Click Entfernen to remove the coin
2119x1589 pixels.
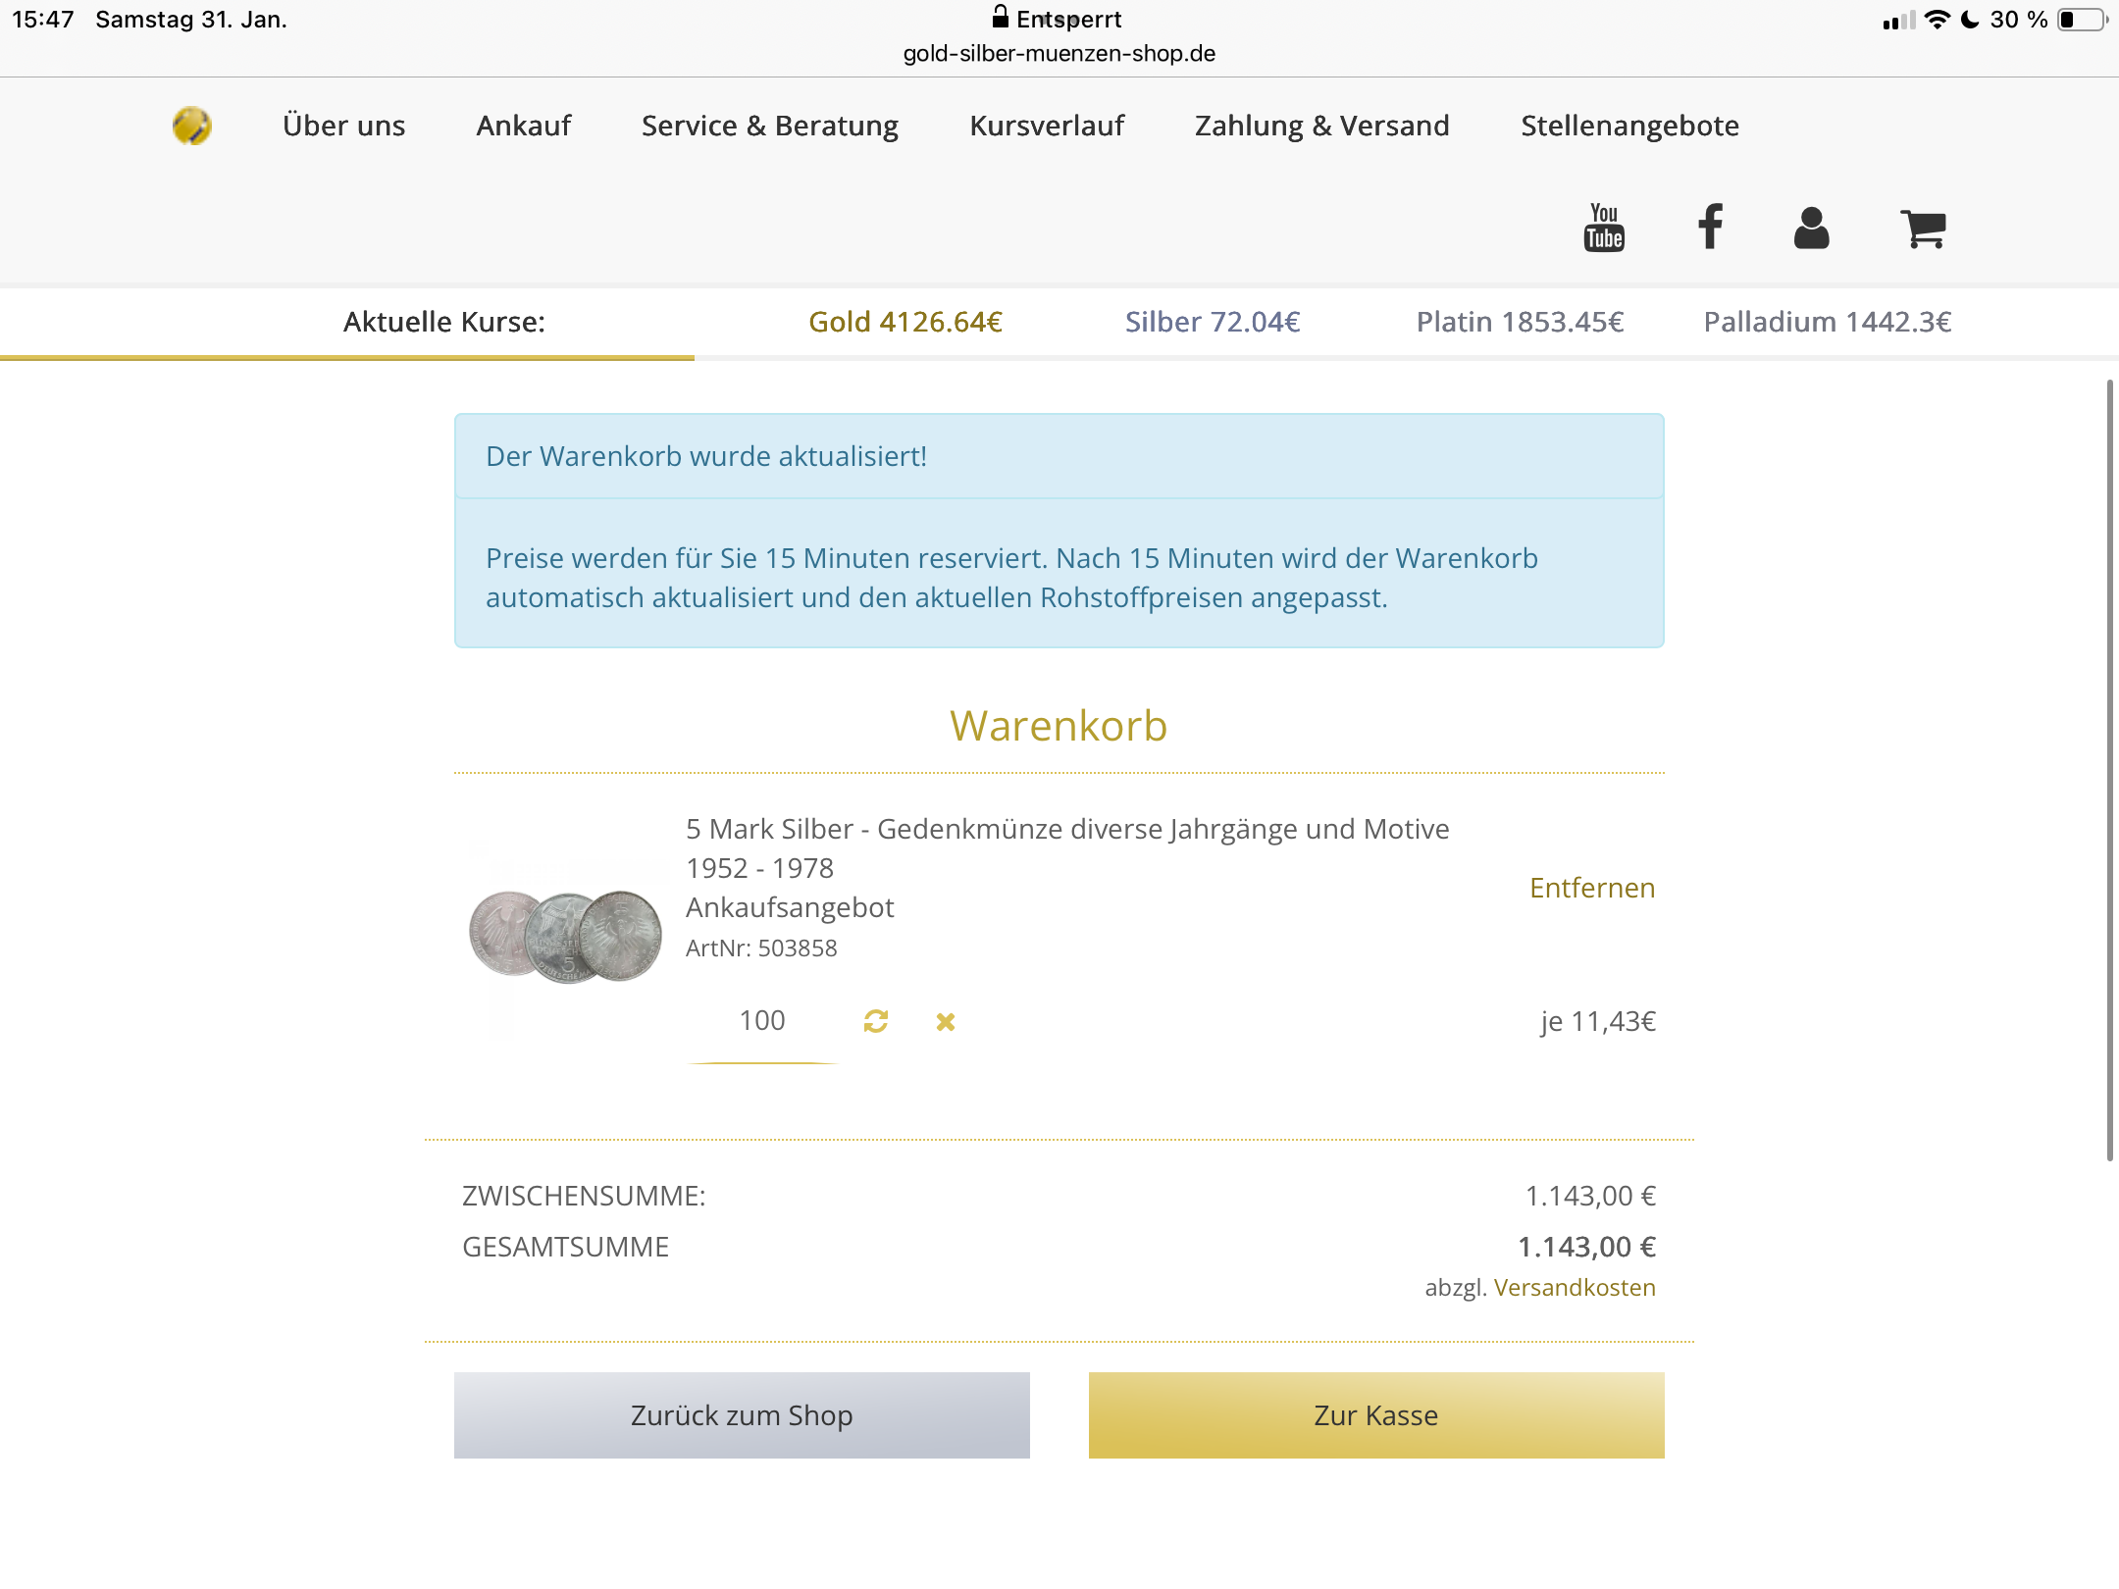coord(1592,888)
